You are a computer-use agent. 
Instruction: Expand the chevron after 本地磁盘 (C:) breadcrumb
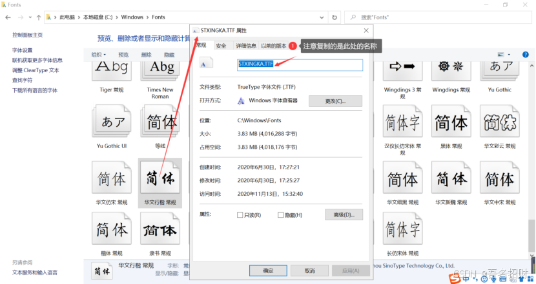(x=117, y=17)
